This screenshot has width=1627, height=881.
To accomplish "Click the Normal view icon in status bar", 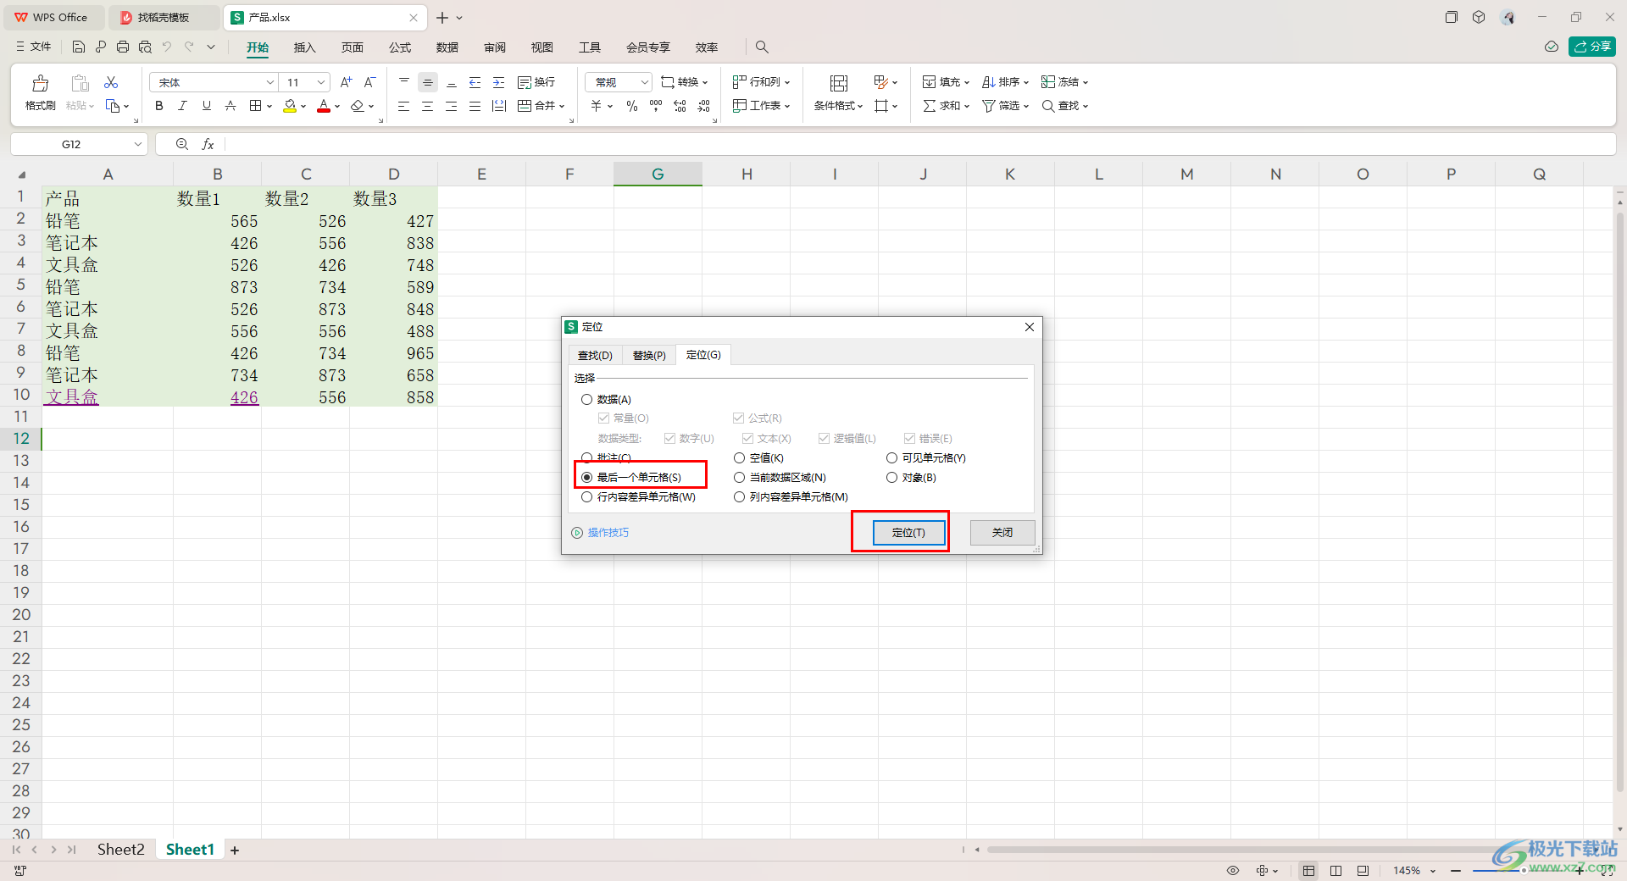I will [1309, 871].
